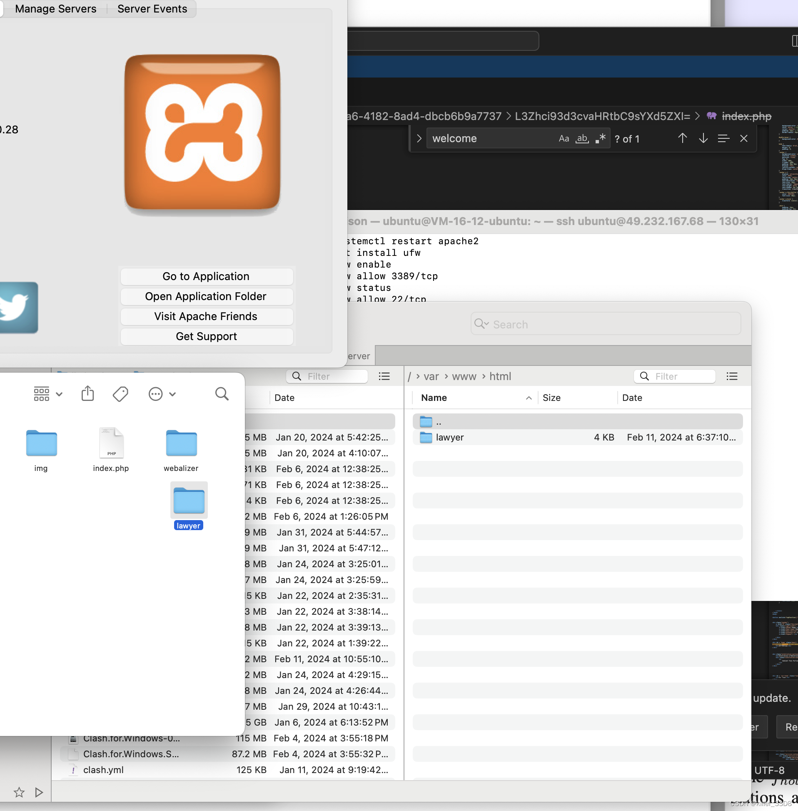This screenshot has width=798, height=811.
Task: Click the play triangle icon at bottom left
Action: point(39,792)
